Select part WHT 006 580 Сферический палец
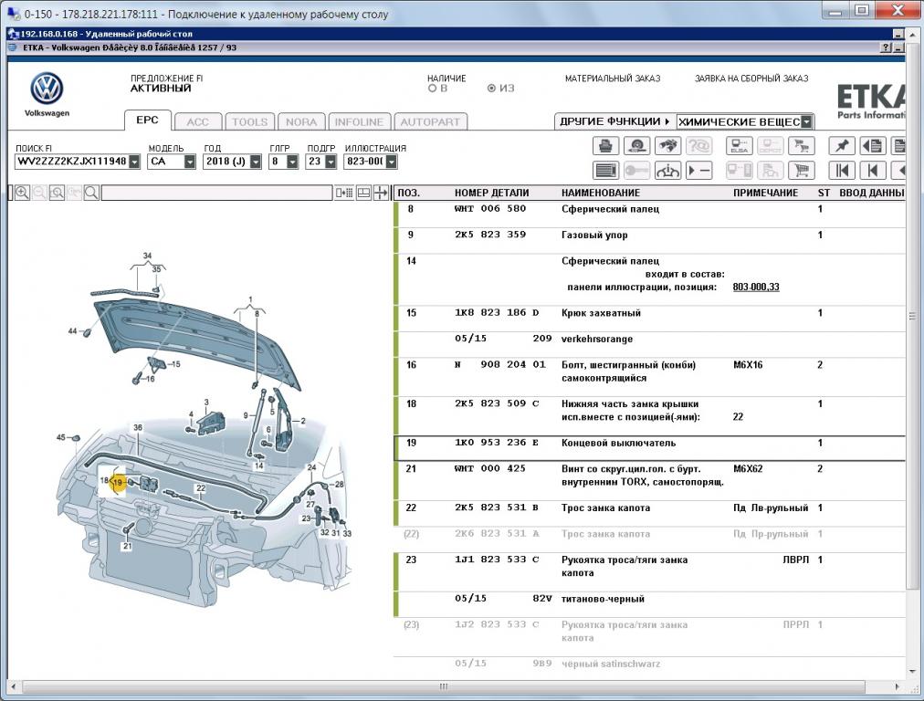This screenshot has height=701, width=924. click(649, 214)
